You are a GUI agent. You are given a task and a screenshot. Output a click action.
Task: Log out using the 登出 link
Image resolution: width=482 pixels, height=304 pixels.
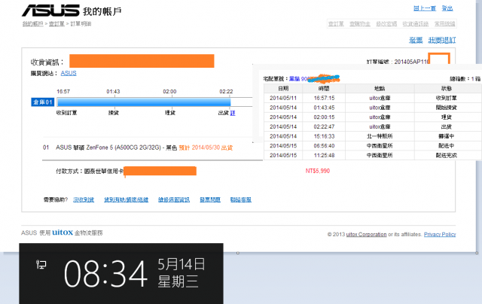[x=447, y=8]
